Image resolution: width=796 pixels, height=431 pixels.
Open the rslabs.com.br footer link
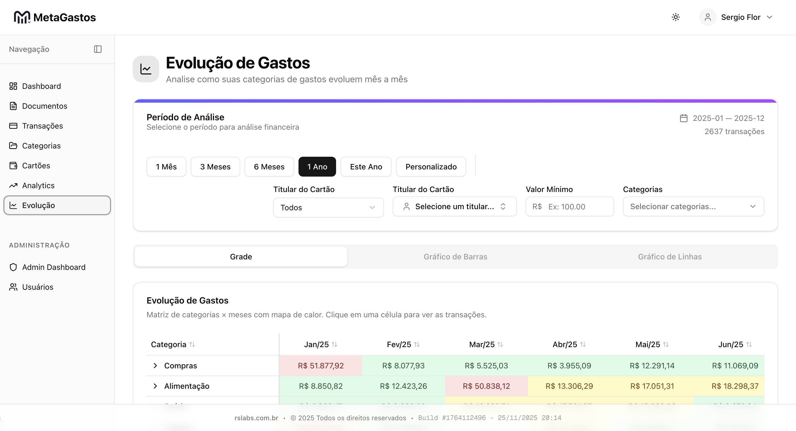pos(256,418)
